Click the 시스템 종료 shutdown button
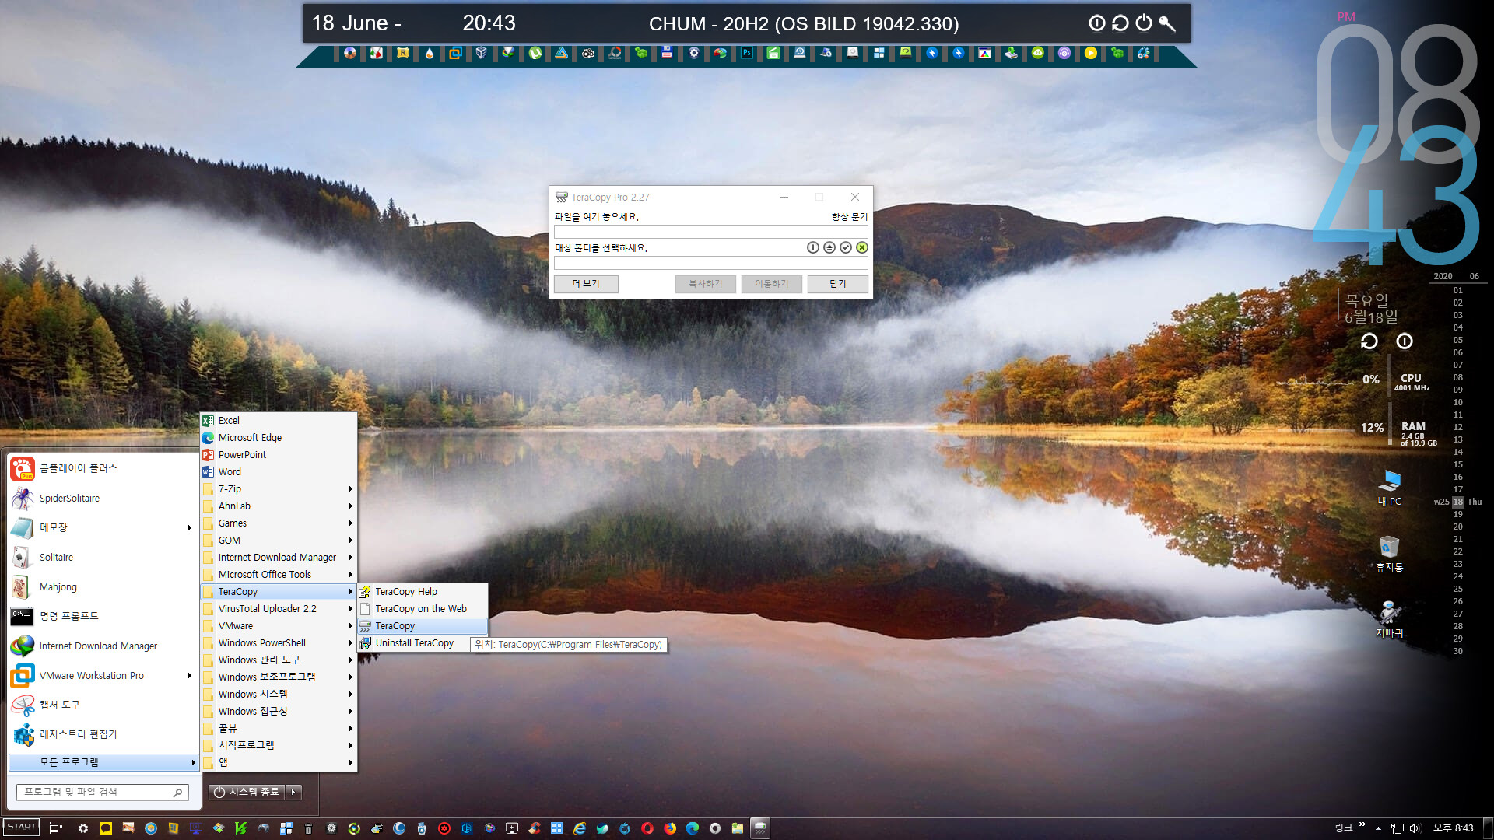 [x=247, y=792]
